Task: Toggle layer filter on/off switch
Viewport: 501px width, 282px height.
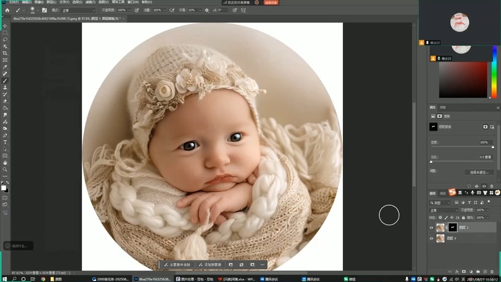Action: click(489, 202)
